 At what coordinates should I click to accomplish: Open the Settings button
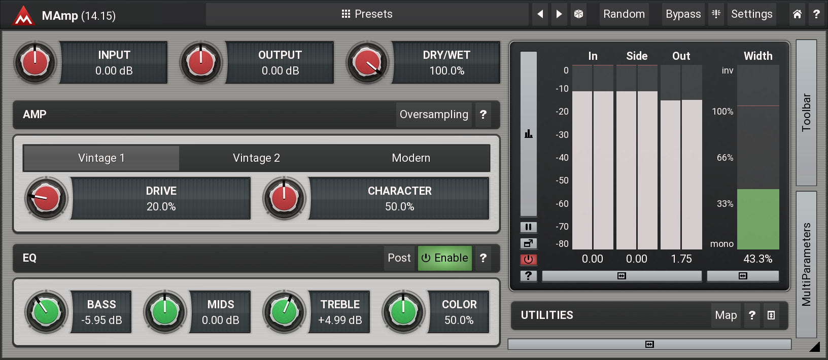point(751,14)
